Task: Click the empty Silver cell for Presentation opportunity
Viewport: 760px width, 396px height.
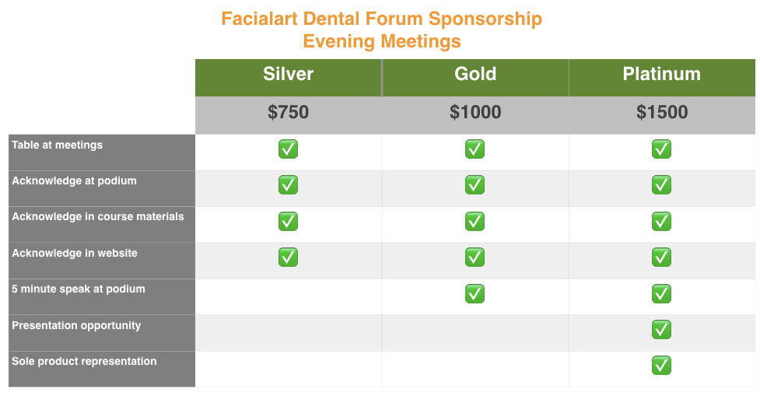Action: (288, 333)
